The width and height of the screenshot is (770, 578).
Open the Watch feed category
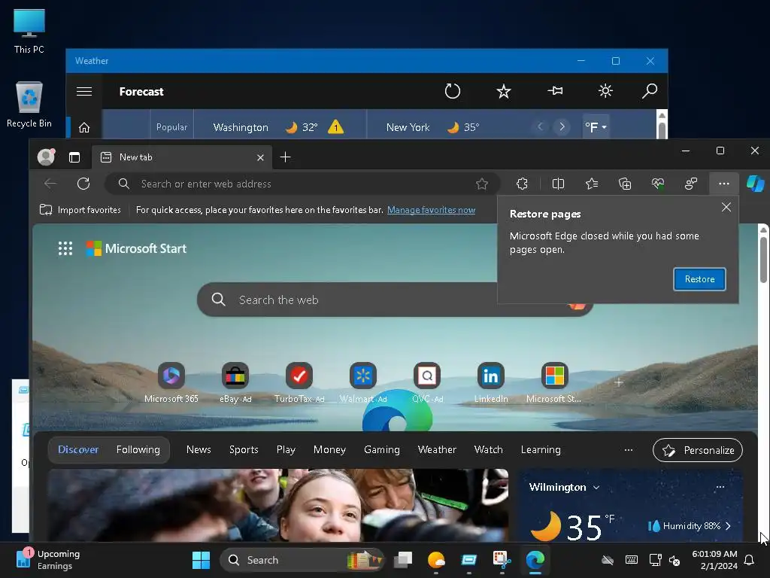coord(488,450)
